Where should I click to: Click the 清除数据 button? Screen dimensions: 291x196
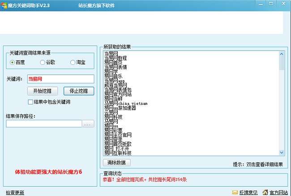[x=117, y=163]
